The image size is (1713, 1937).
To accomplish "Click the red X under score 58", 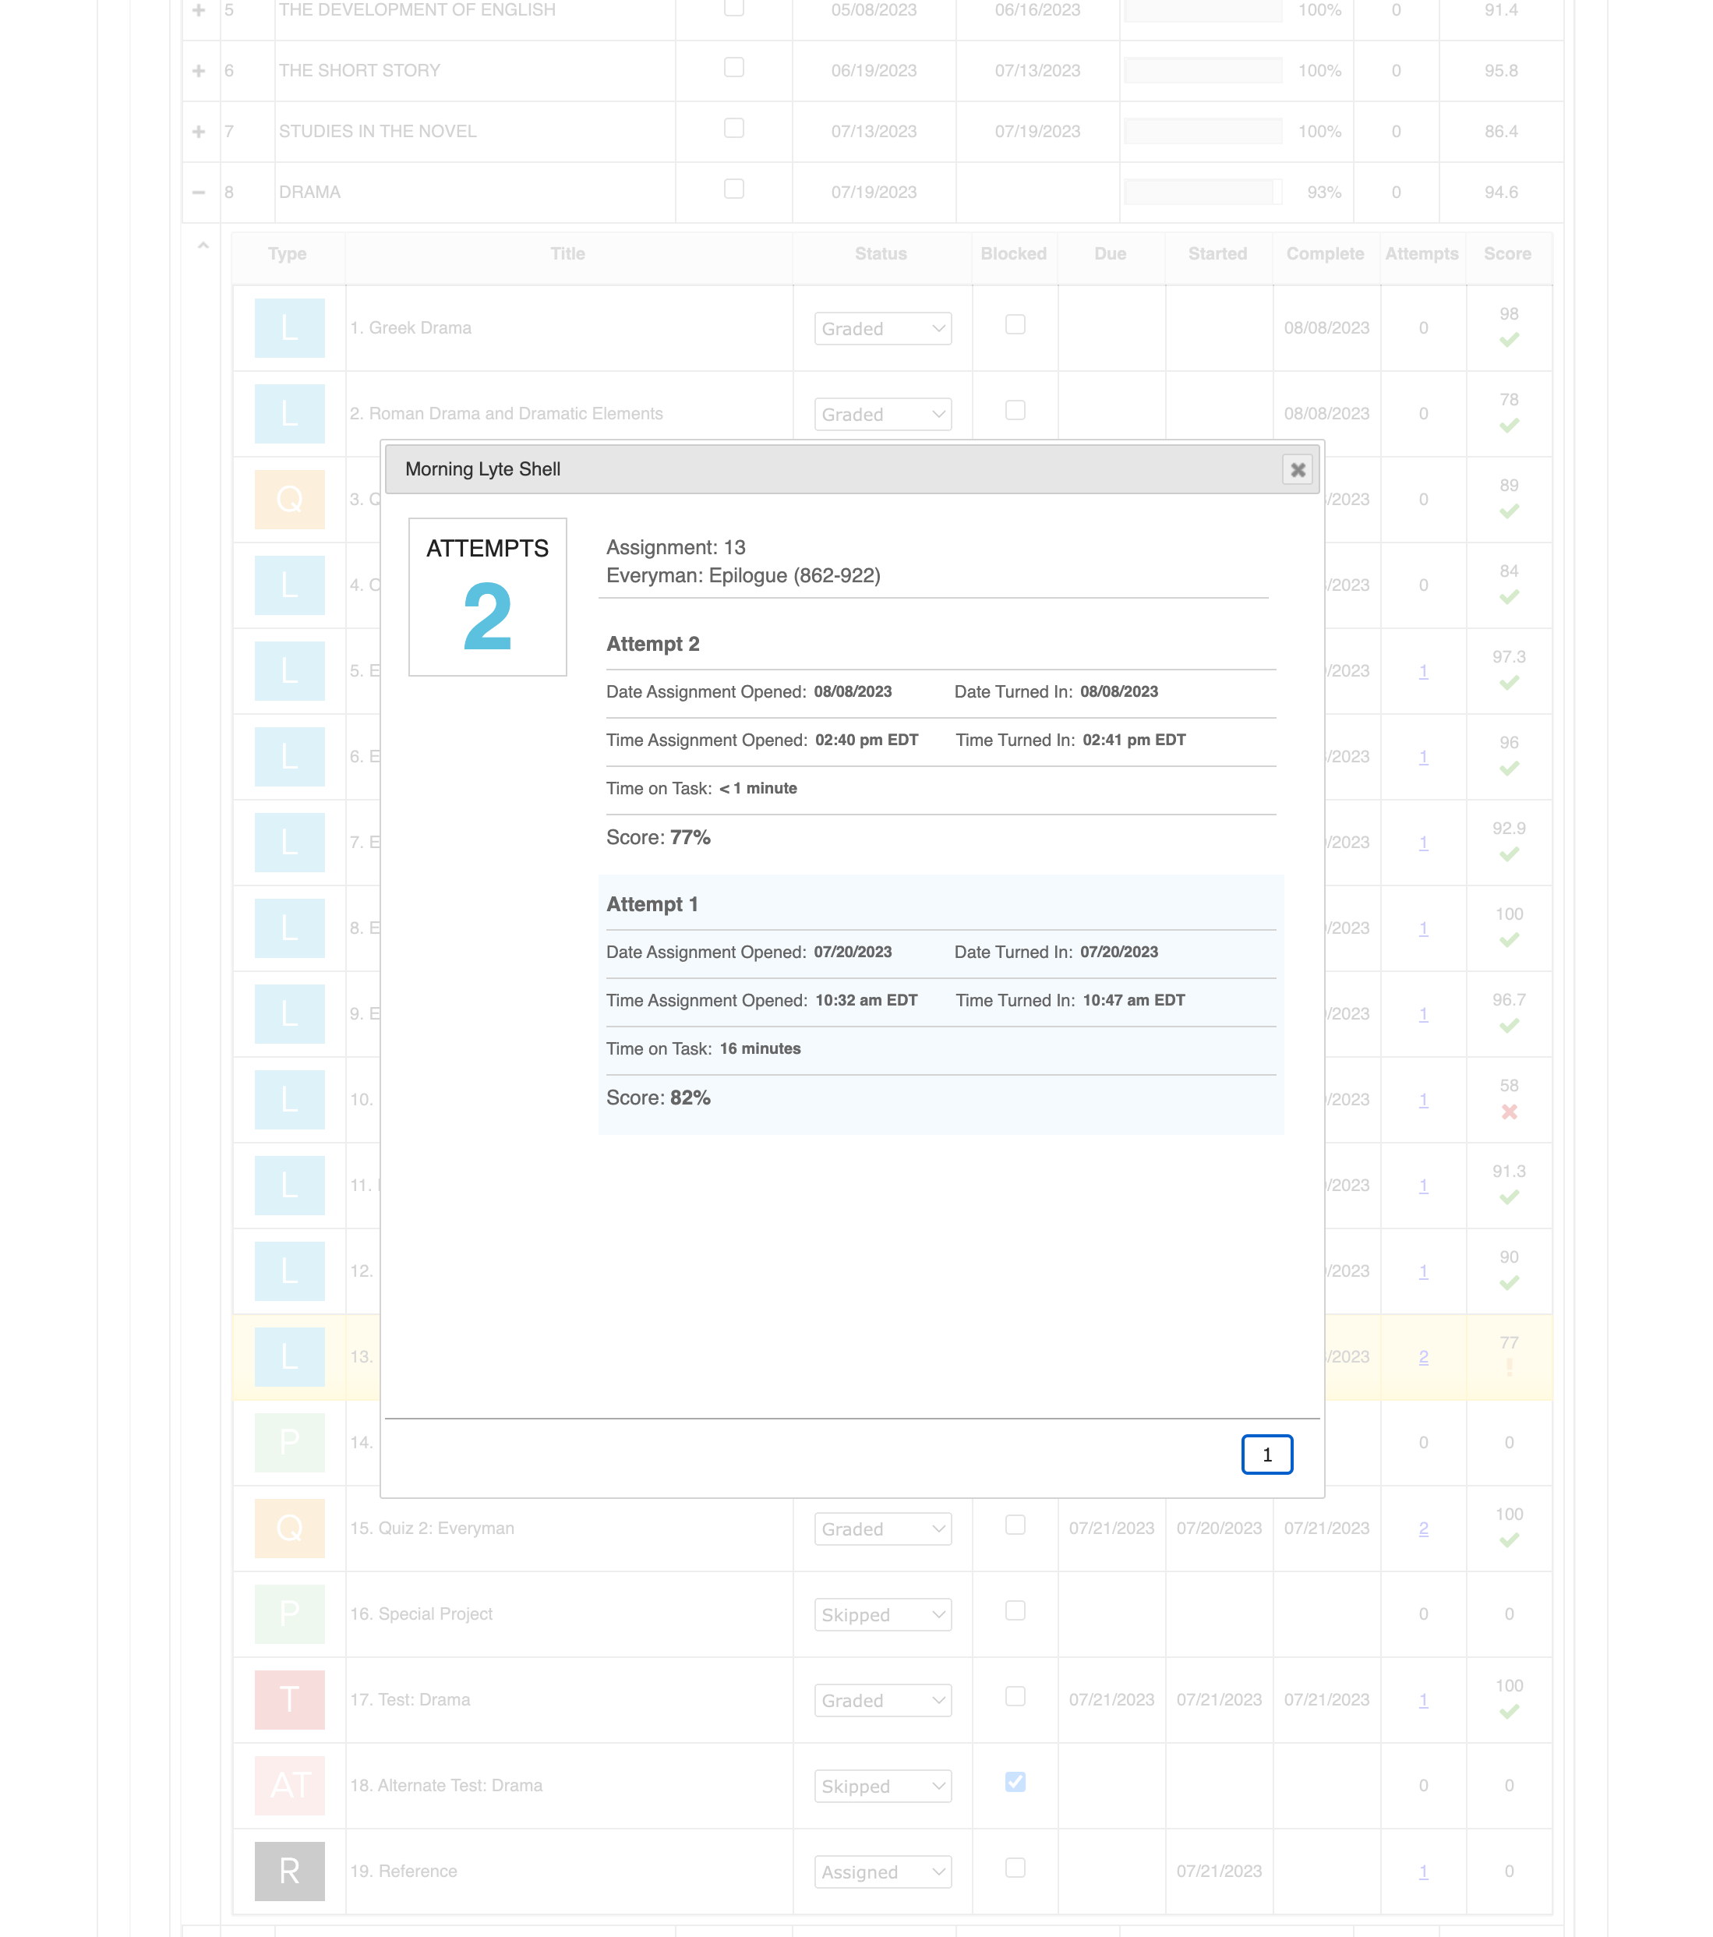I will (x=1510, y=1112).
